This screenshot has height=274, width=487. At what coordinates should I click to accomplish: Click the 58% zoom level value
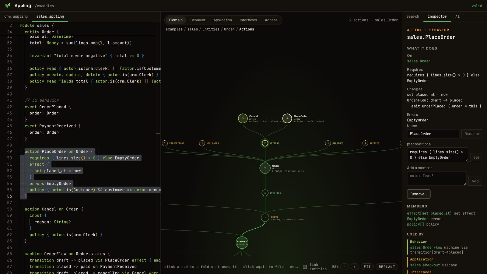[335, 267]
